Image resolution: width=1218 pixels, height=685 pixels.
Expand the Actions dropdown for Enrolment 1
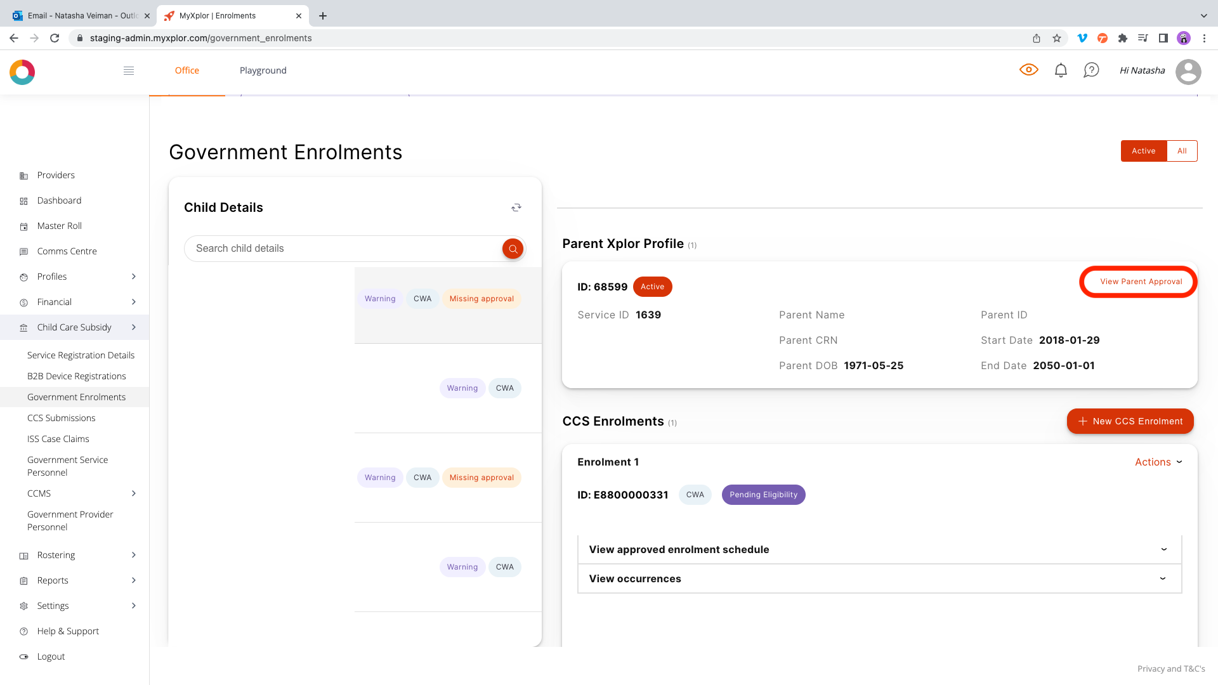point(1158,462)
